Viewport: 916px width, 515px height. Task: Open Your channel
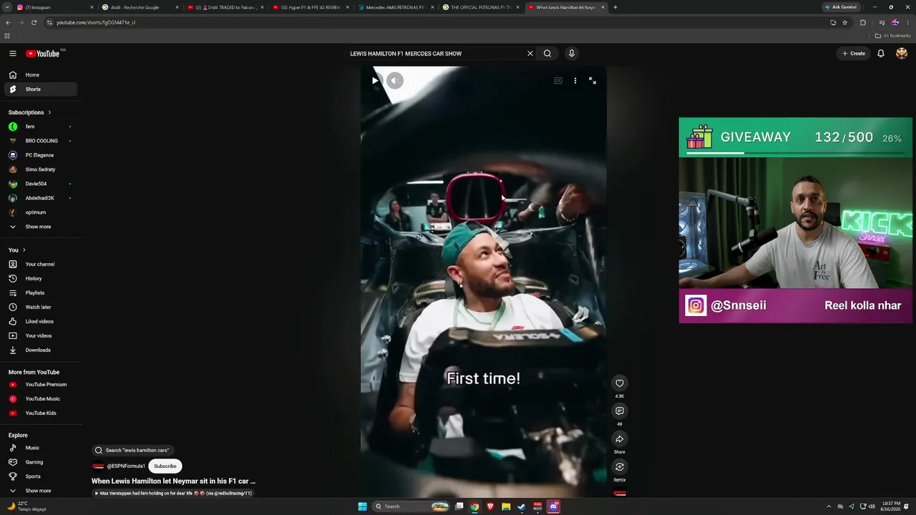point(40,264)
